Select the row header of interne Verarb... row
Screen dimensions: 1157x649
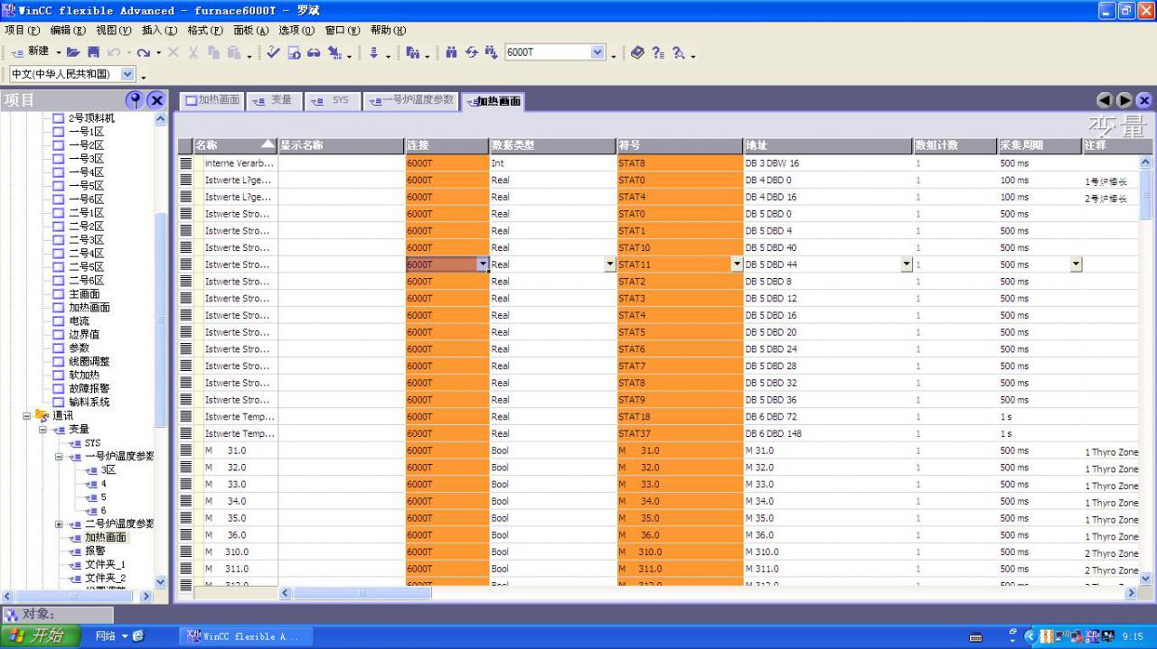click(185, 163)
